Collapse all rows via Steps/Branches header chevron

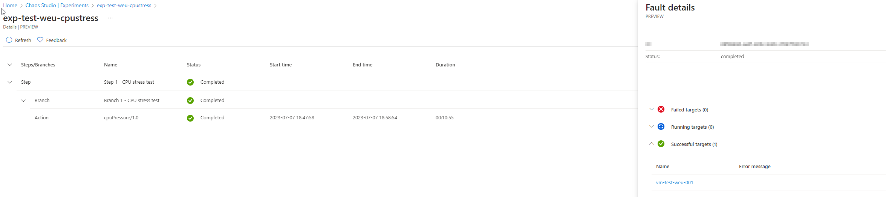[x=10, y=65]
